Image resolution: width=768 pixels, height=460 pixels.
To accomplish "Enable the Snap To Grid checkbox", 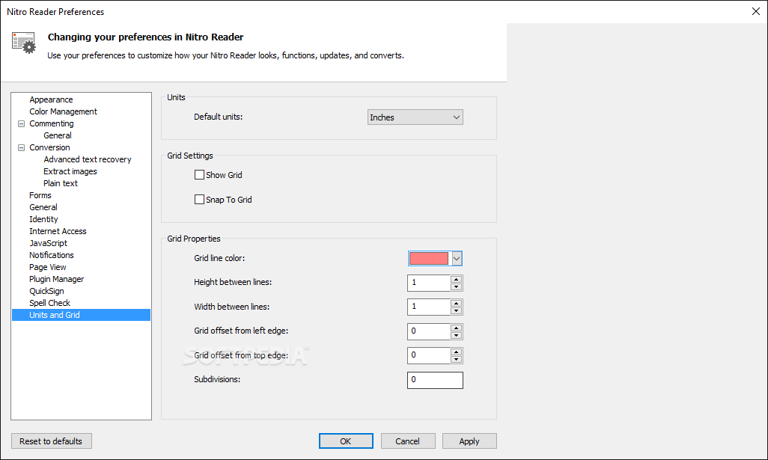I will point(199,199).
